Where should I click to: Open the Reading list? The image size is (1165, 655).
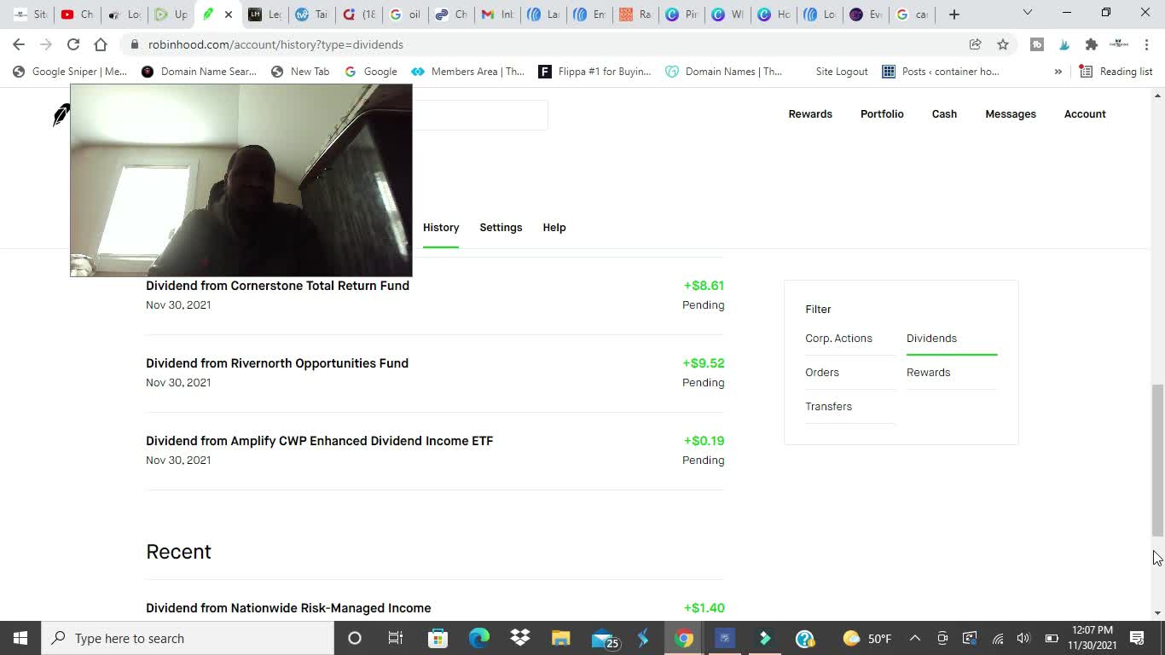(1116, 72)
